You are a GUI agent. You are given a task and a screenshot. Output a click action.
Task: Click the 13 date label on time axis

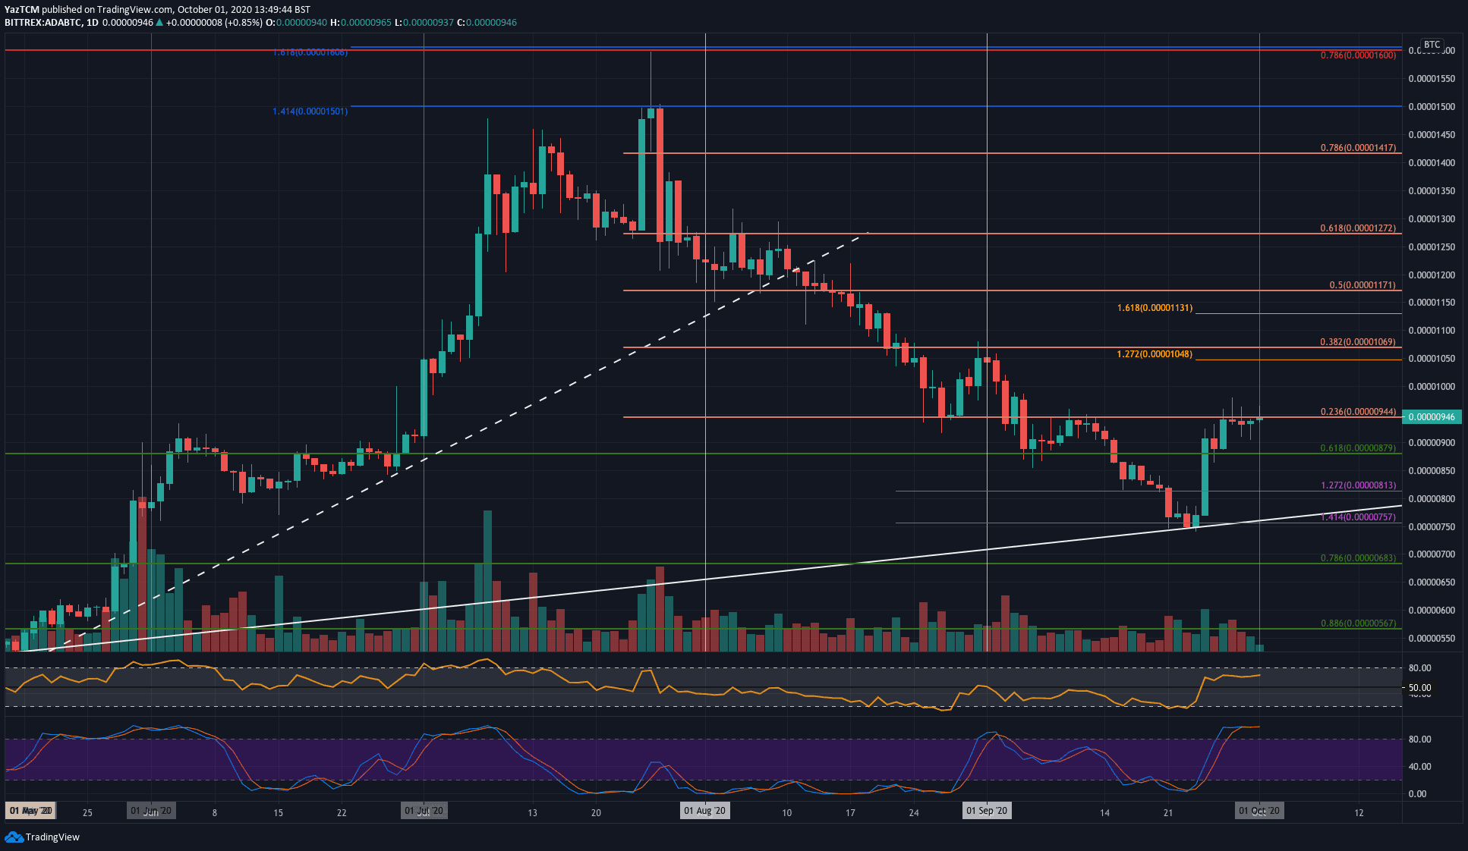click(x=532, y=812)
